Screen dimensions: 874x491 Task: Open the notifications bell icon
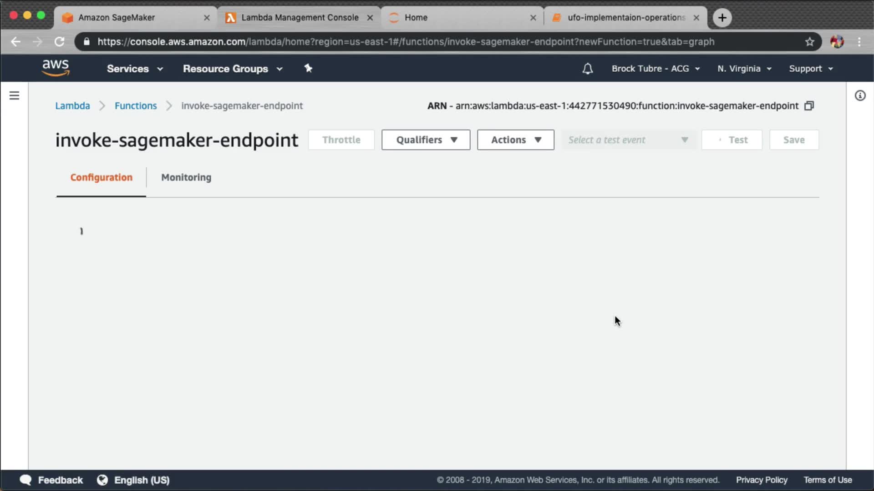coord(587,69)
